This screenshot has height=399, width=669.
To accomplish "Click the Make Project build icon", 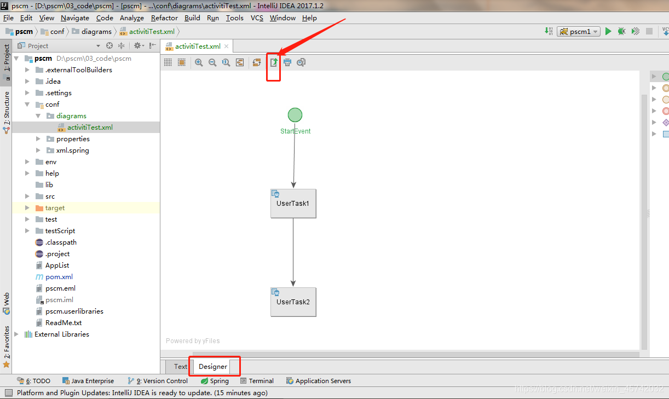I will click(549, 32).
